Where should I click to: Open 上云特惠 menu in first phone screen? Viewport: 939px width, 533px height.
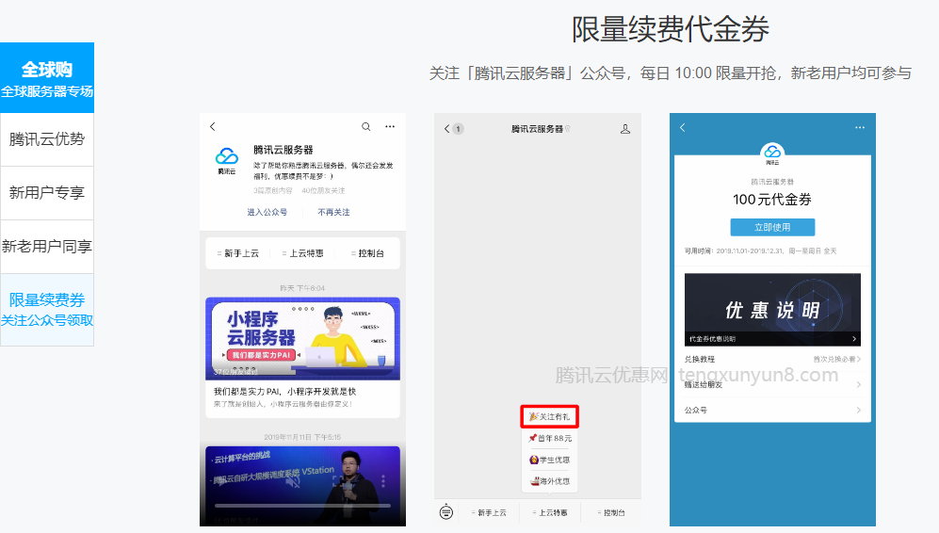pos(303,253)
